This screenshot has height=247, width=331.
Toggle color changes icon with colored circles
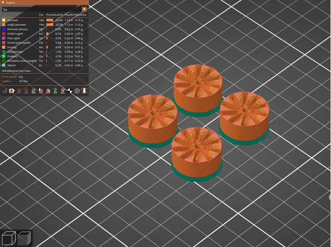tap(48, 91)
